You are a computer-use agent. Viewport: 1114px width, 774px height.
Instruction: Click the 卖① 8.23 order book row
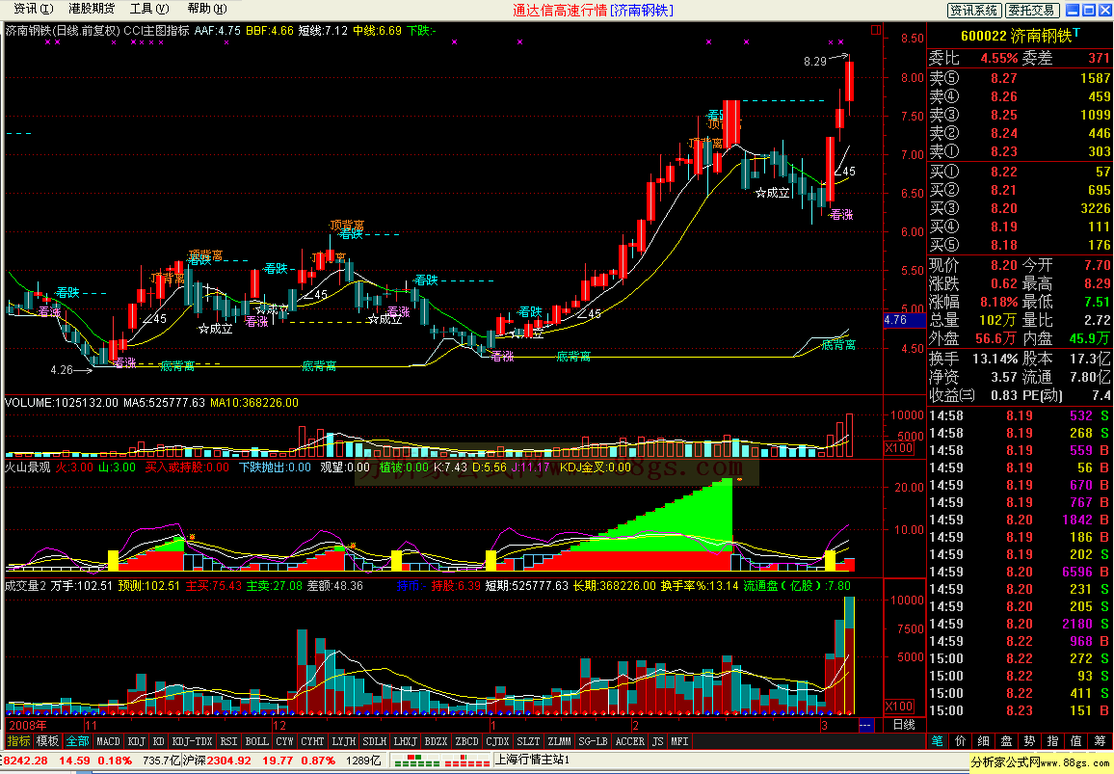pyautogui.click(x=1020, y=151)
